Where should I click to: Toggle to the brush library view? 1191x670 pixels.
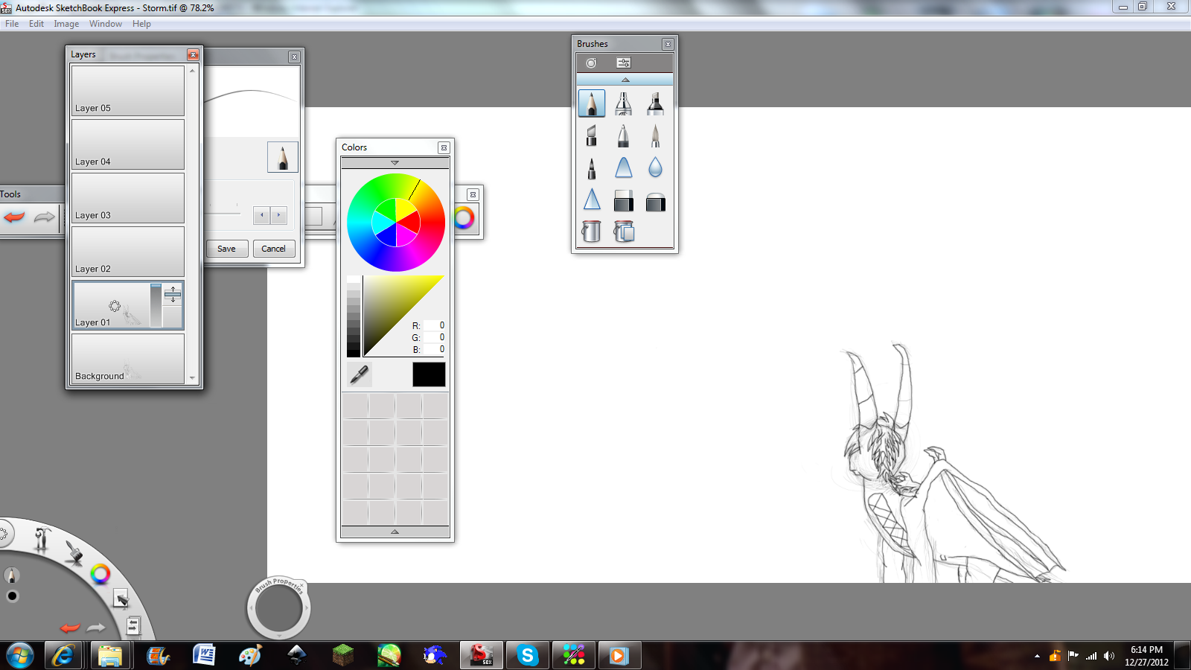coord(590,63)
